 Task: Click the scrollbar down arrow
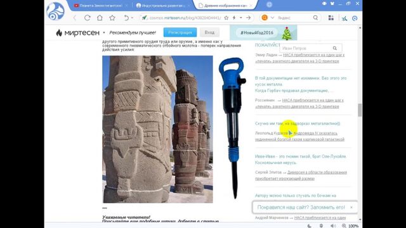(x=360, y=220)
